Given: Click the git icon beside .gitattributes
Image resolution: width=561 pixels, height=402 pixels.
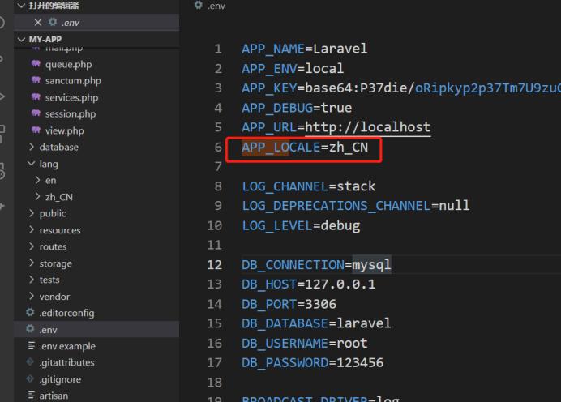Looking at the screenshot, I should [x=31, y=362].
